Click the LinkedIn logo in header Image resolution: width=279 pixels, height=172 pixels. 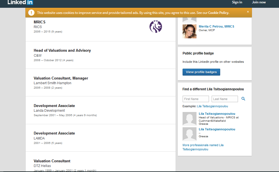click(20, 2)
